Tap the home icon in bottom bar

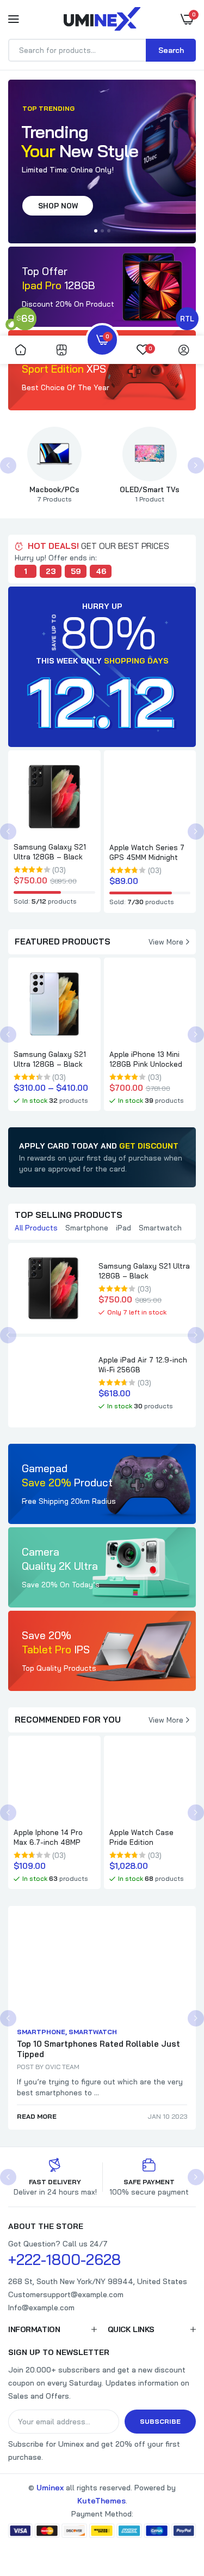click(x=20, y=350)
